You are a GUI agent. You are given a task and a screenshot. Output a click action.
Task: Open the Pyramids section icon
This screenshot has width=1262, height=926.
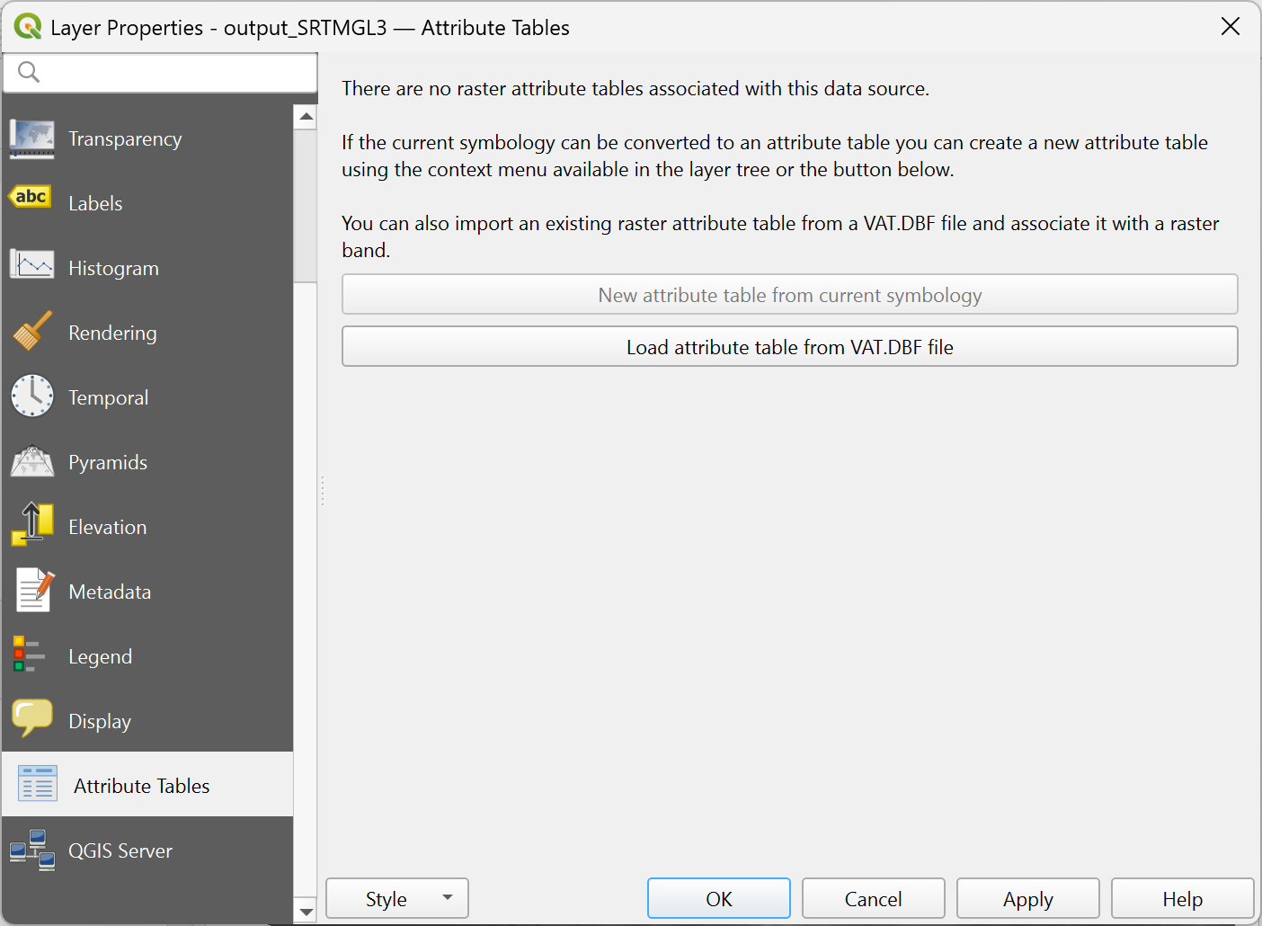(32, 462)
